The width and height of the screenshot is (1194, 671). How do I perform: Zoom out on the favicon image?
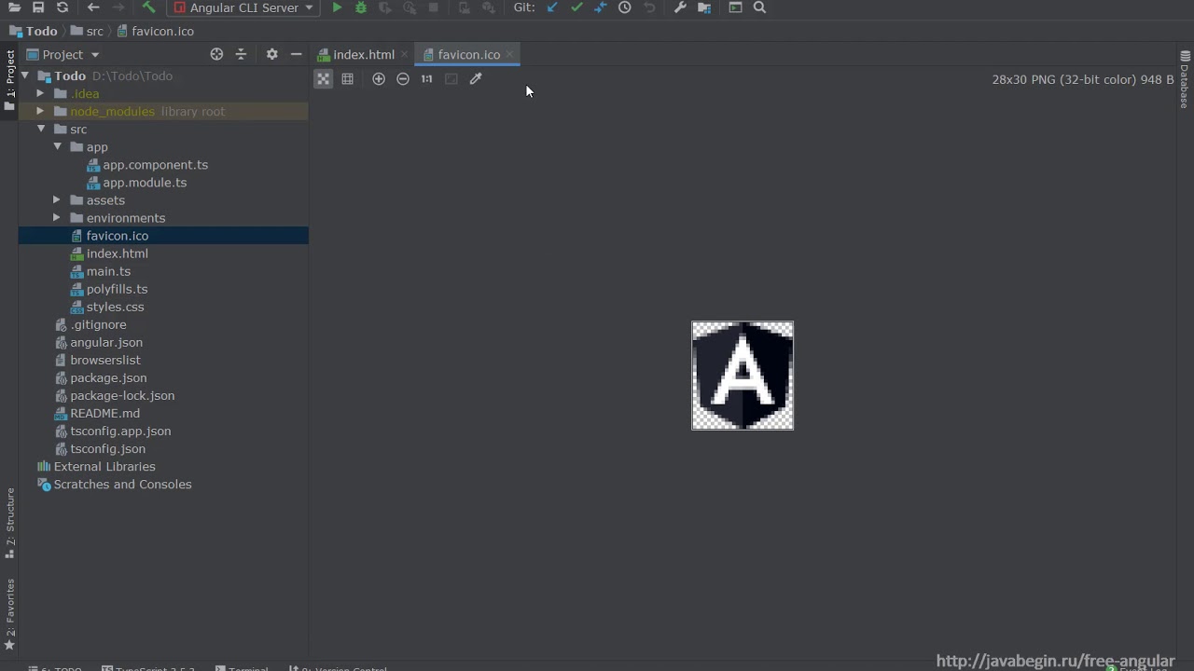point(403,79)
